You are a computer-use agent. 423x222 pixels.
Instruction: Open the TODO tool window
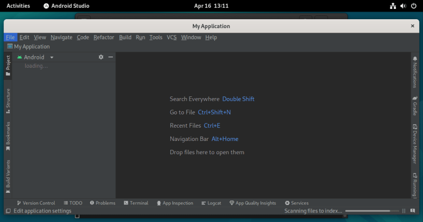coord(73,203)
